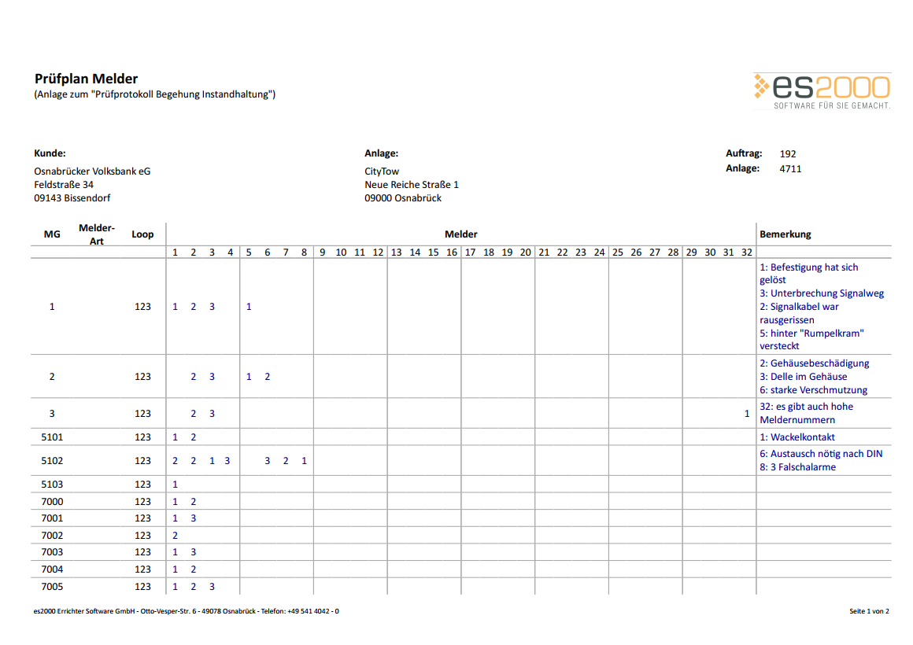Image resolution: width=913 pixels, height=645 pixels.
Task: Select remark "3: Unterbrechung Signalweg"
Action: click(822, 293)
